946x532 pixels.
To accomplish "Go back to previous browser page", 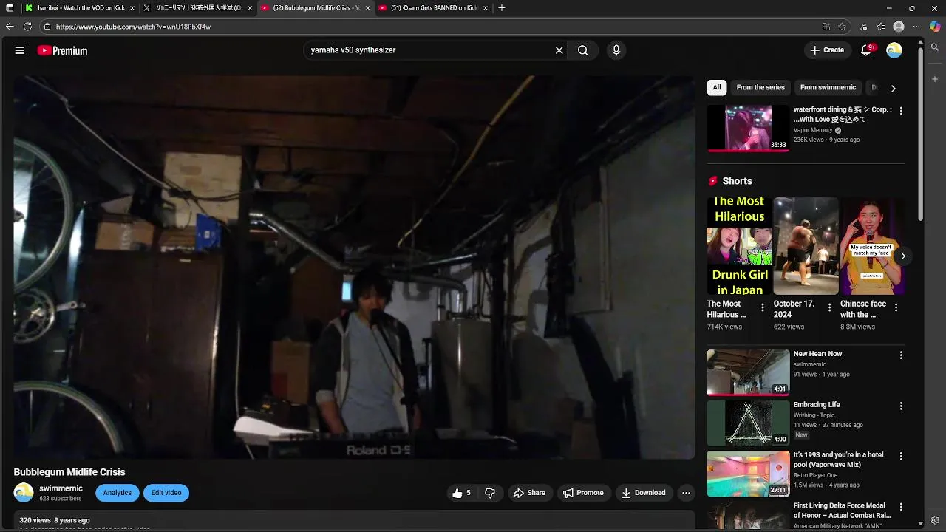I will pos(10,27).
